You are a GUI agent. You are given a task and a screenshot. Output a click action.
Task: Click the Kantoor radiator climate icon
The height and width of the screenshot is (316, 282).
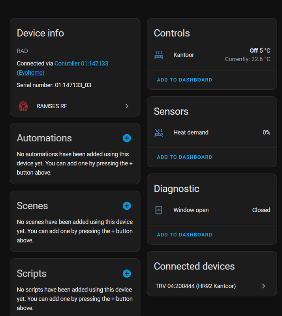tap(159, 55)
